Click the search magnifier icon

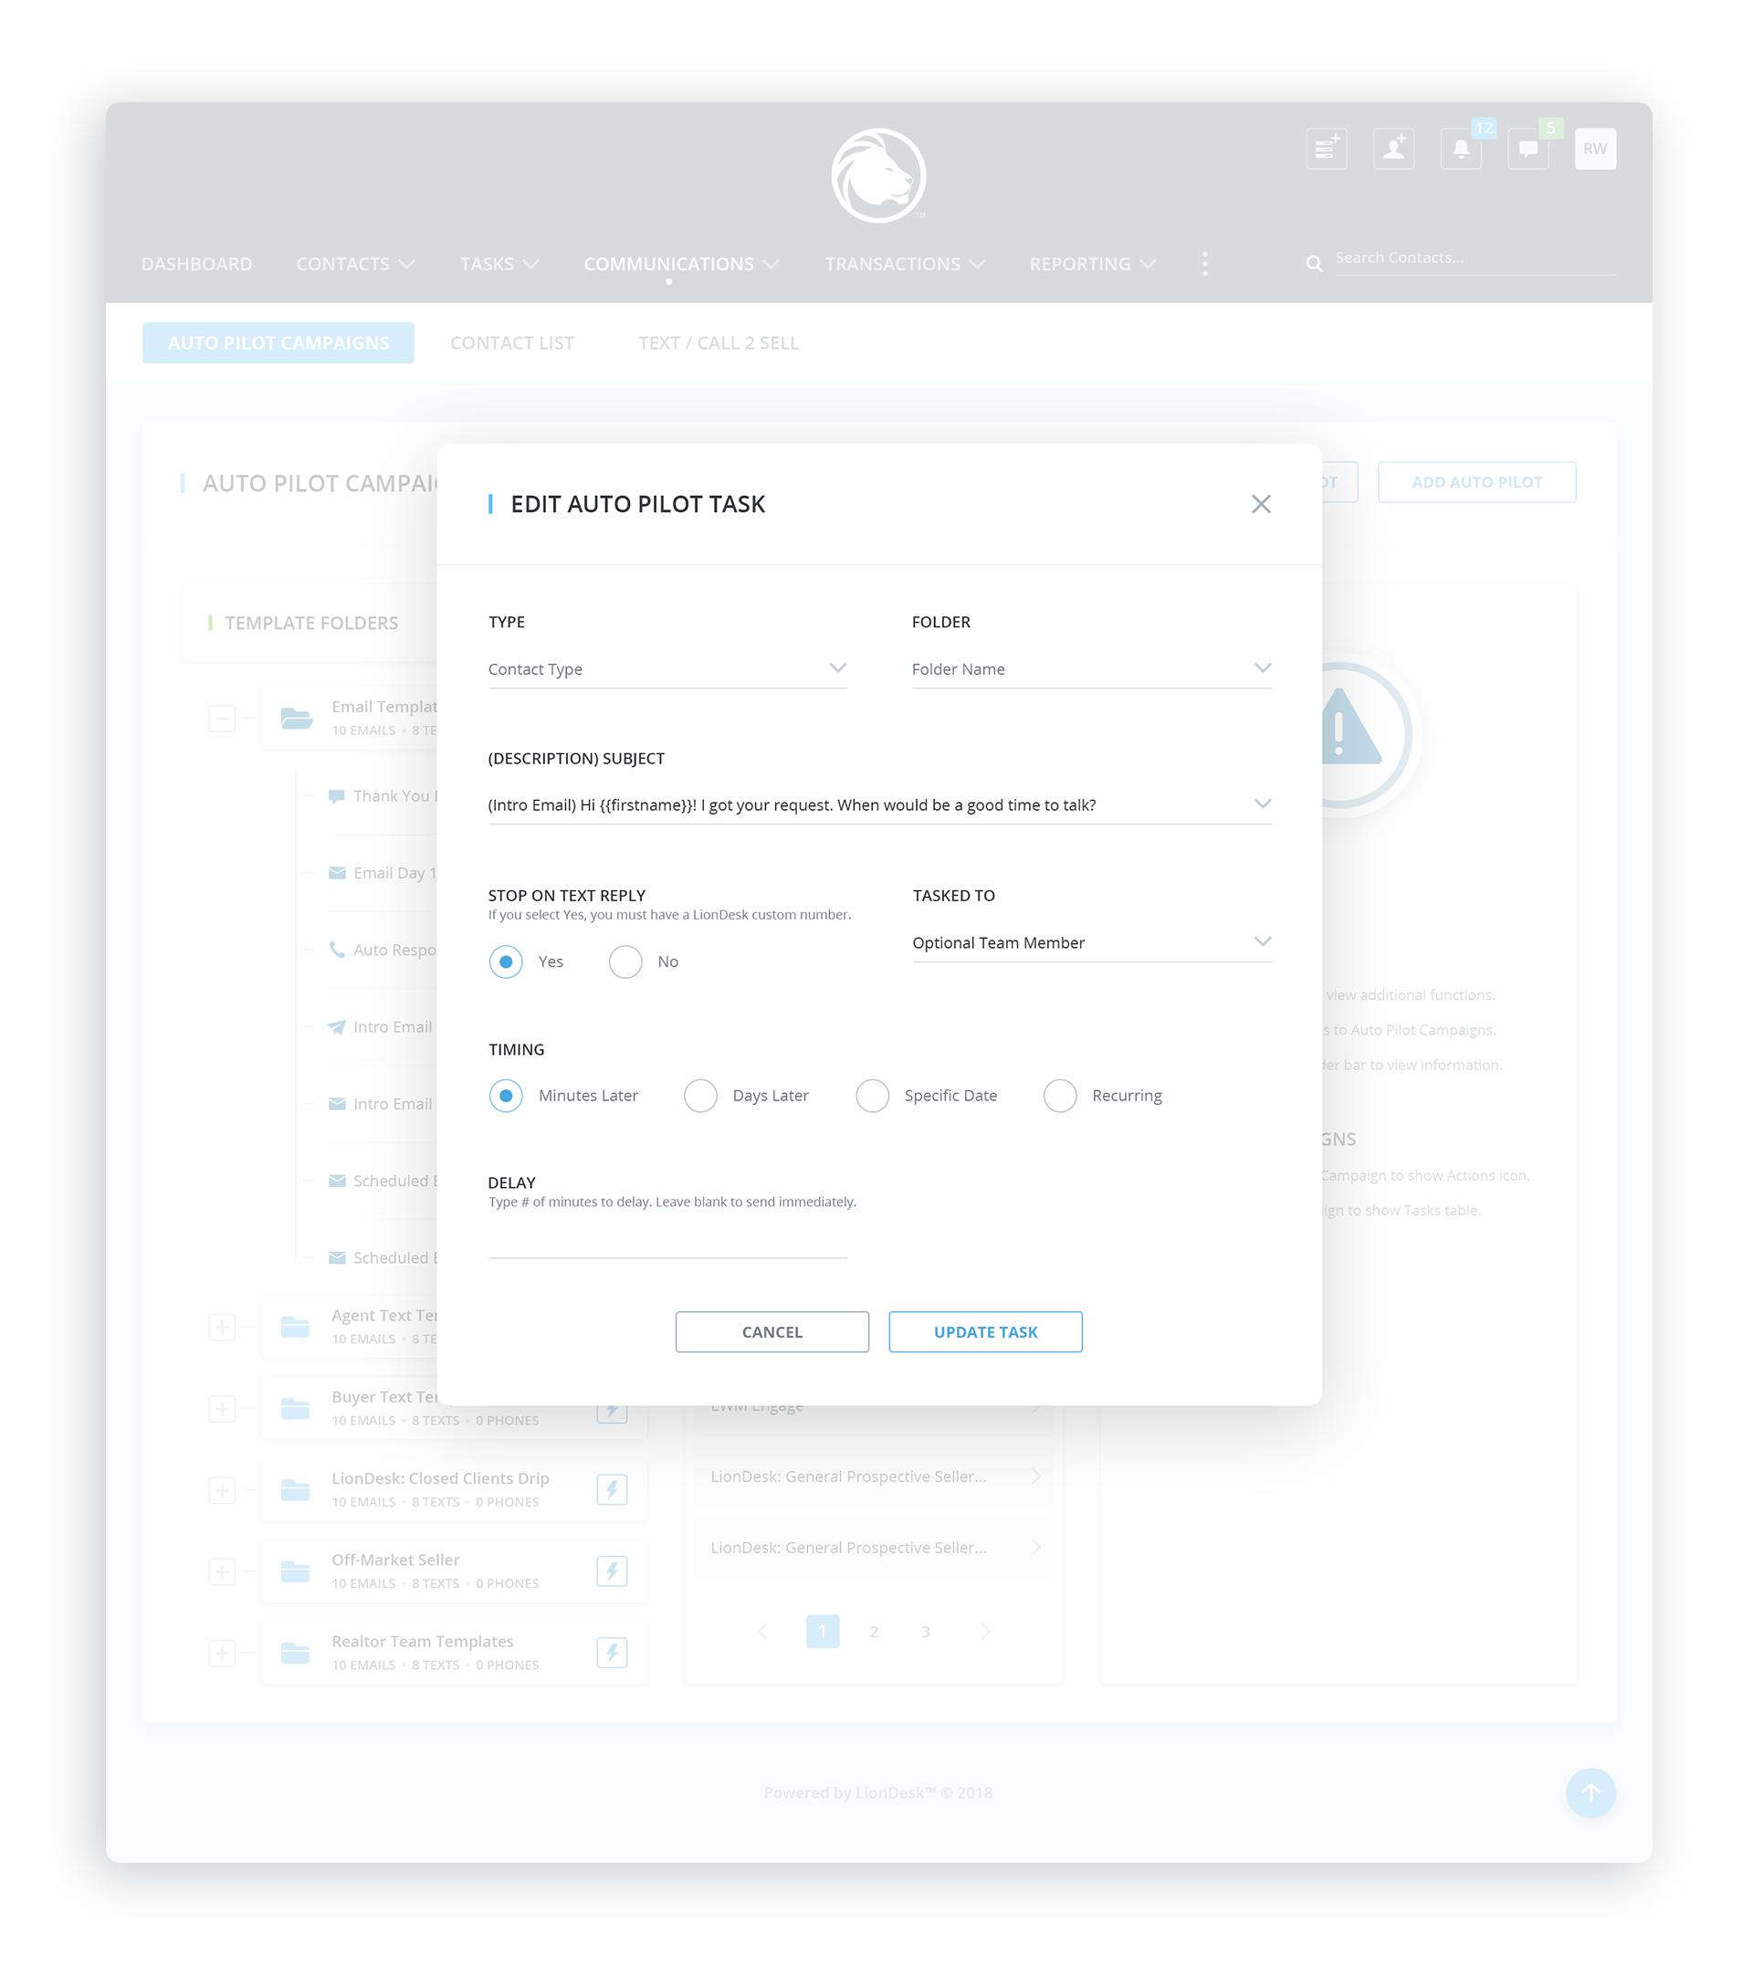pyautogui.click(x=1313, y=263)
